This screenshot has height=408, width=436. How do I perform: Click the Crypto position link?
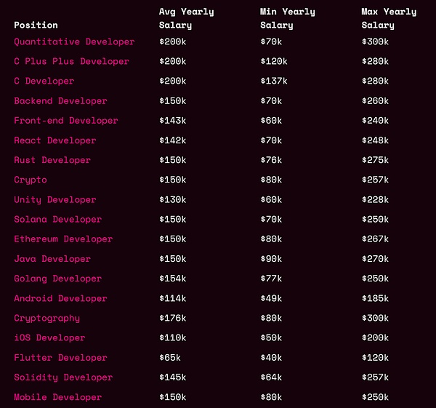coord(30,180)
